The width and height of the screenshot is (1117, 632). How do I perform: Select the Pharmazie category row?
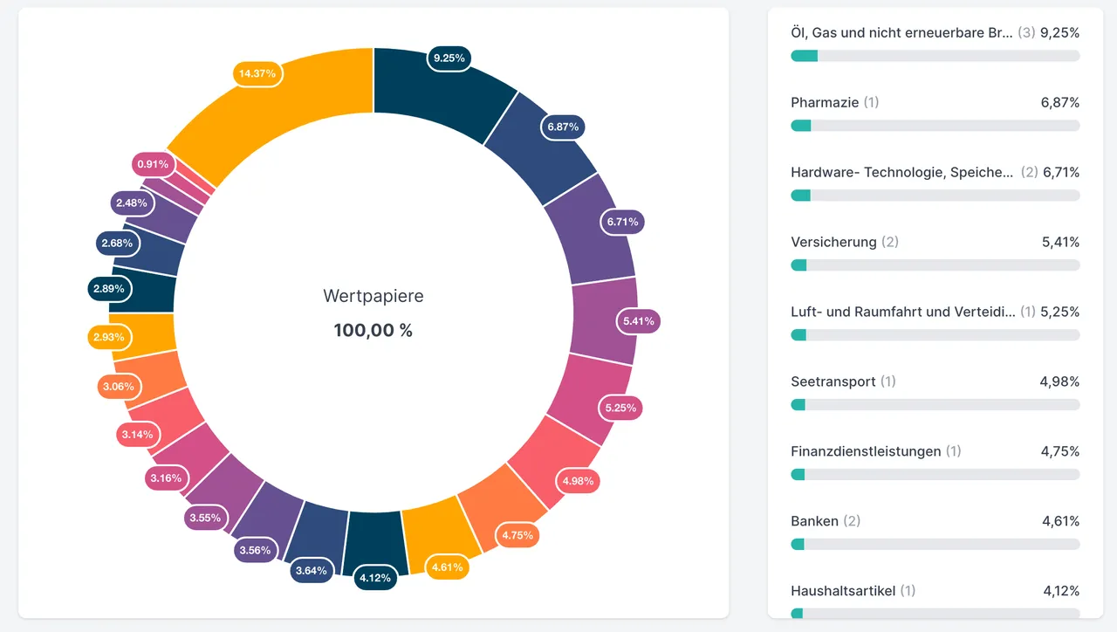(935, 113)
